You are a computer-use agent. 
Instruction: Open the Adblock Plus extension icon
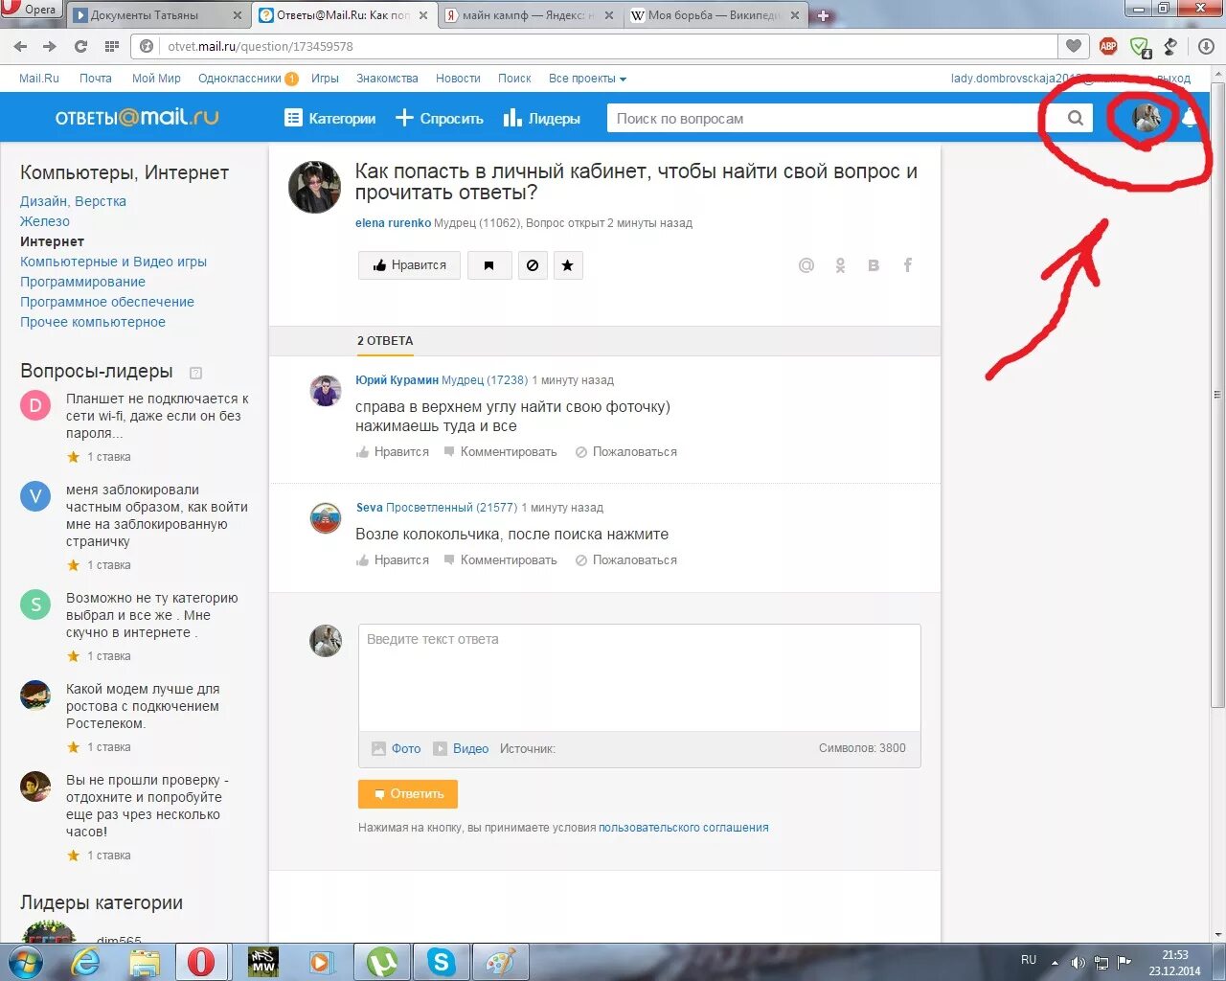[x=1108, y=46]
